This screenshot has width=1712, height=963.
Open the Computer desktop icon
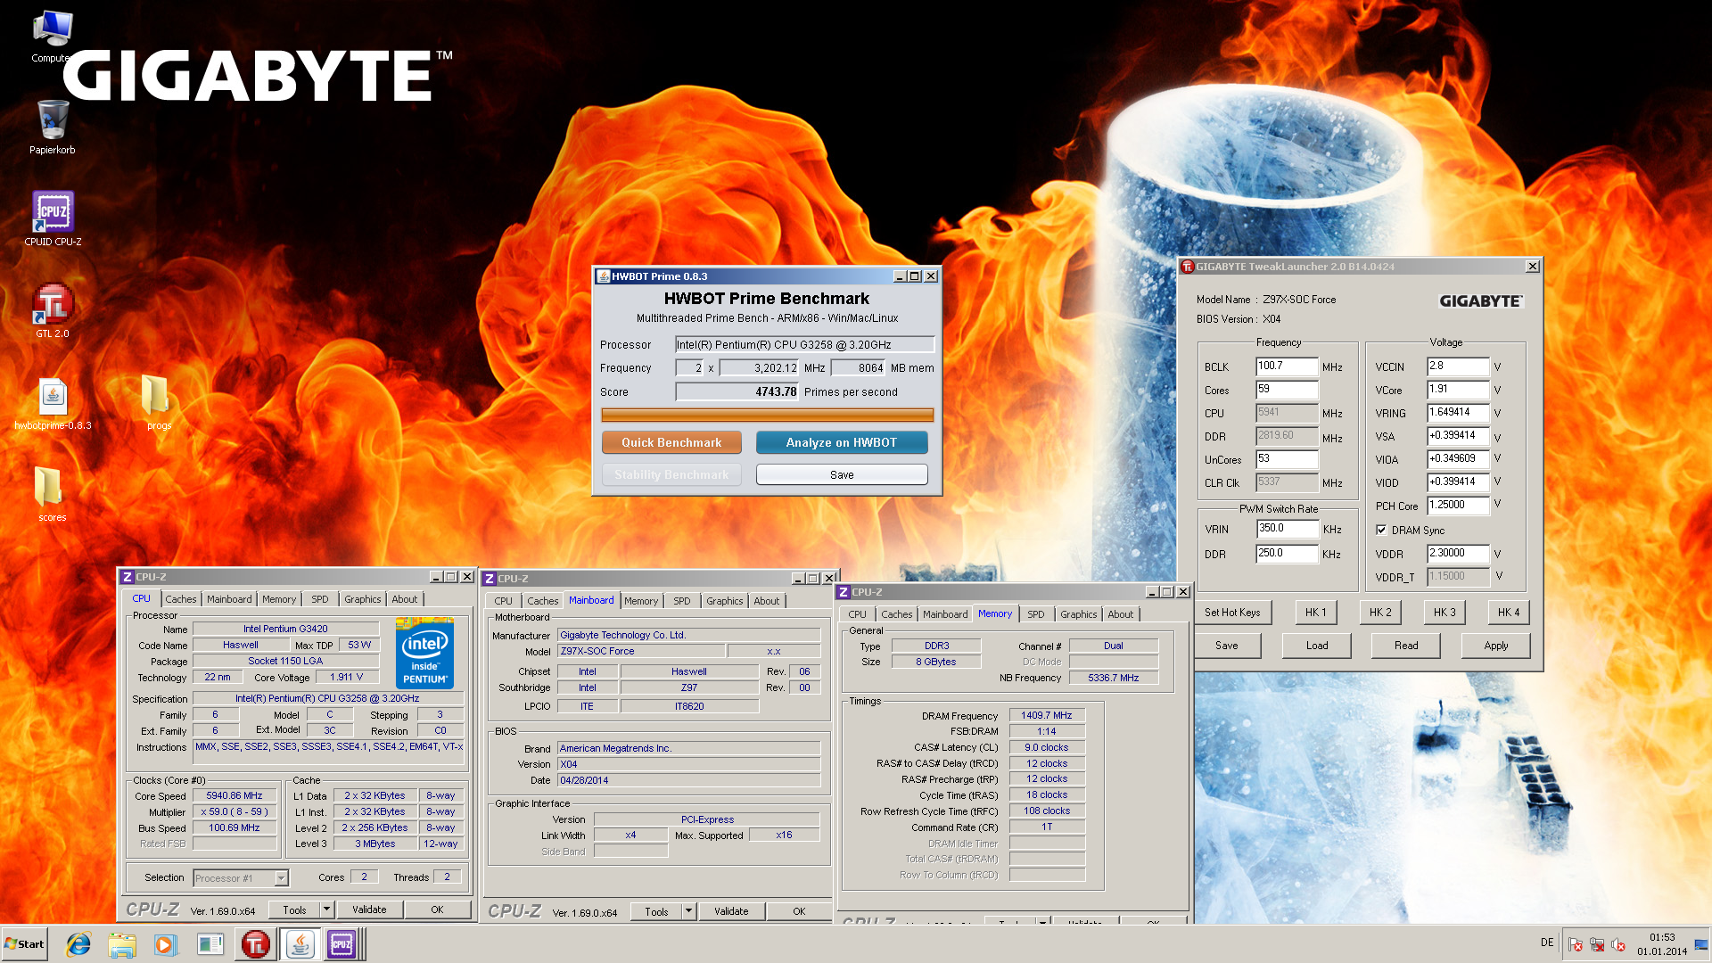pos(53,36)
